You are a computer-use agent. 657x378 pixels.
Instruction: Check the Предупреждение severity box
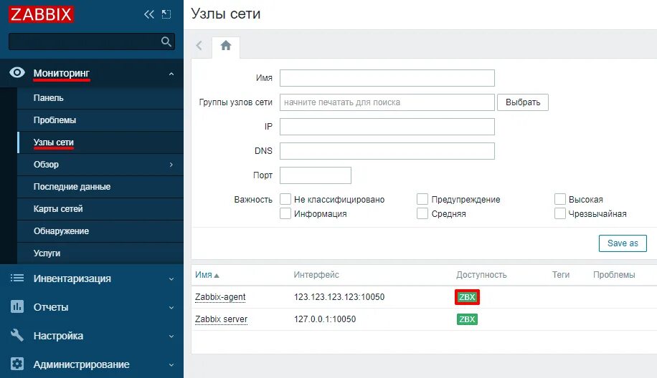pyautogui.click(x=422, y=199)
